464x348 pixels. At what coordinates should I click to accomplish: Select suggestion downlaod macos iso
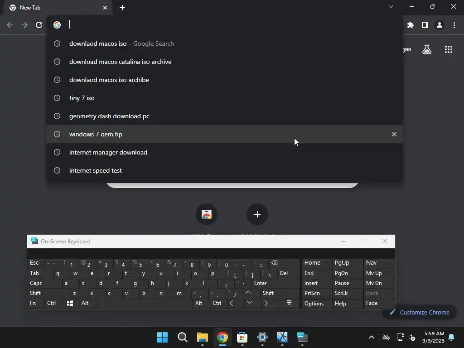[225, 44]
